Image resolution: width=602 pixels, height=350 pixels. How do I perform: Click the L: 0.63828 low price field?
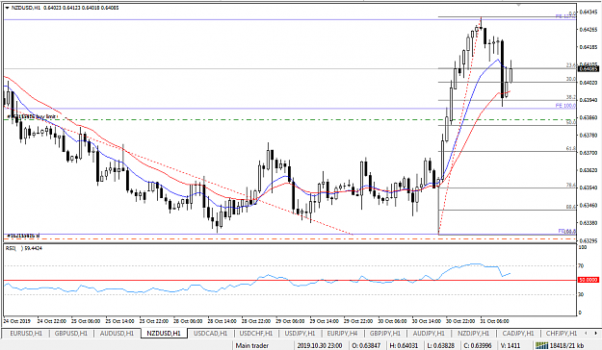point(441,345)
